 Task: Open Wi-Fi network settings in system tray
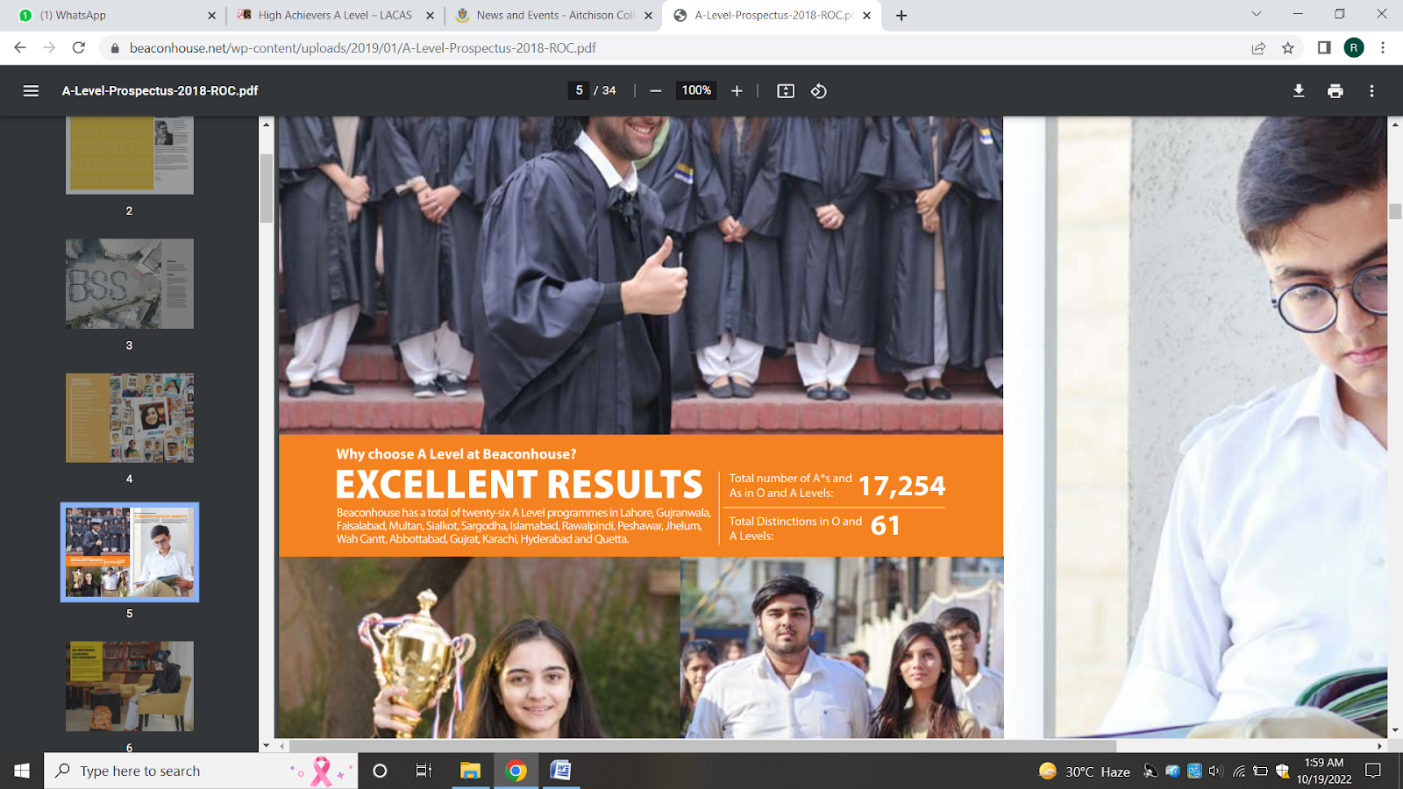[x=1239, y=771]
